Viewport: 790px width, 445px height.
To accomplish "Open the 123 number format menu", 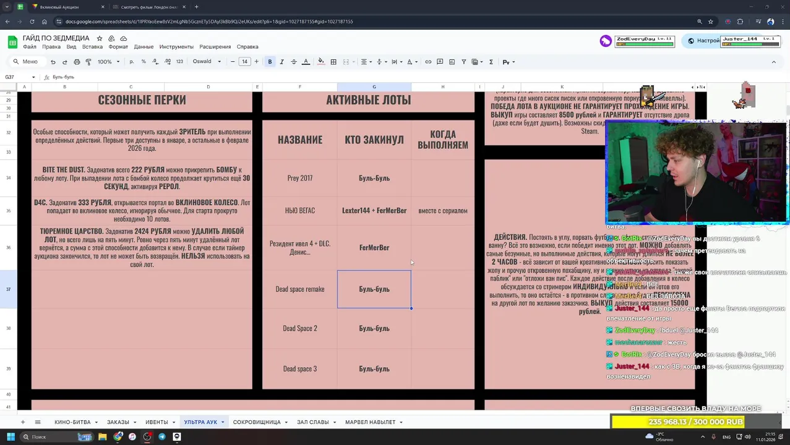I will 179,62.
